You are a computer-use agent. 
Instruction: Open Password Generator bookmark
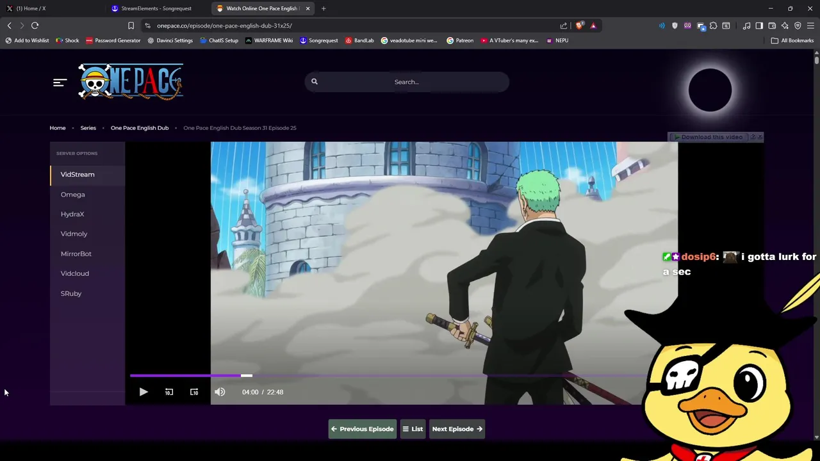point(113,40)
